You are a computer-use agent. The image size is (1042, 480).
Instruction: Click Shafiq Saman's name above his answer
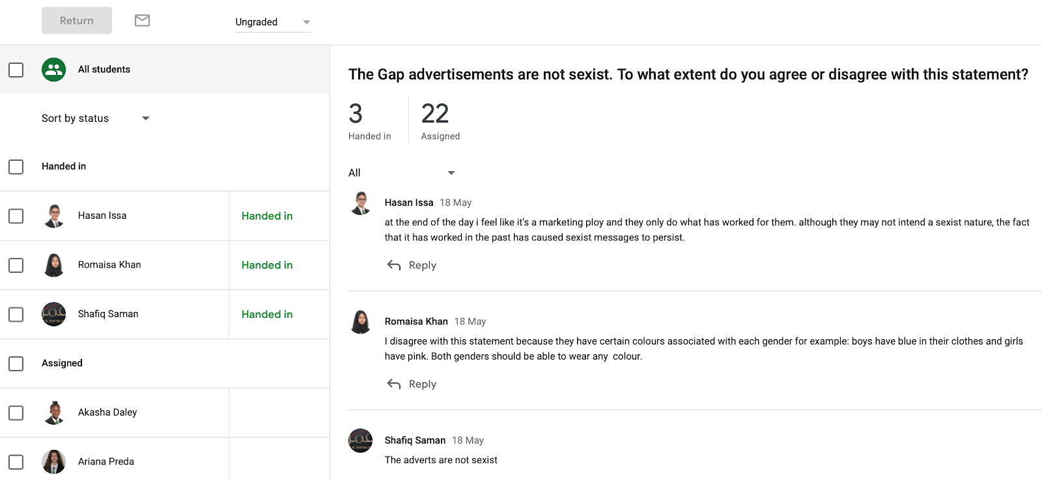tap(415, 440)
